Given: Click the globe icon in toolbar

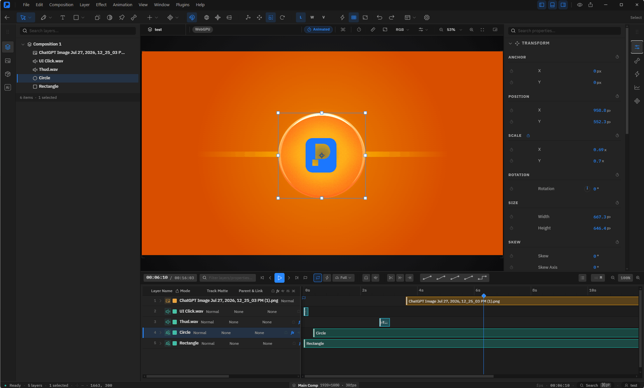Looking at the screenshot, I should 206,18.
